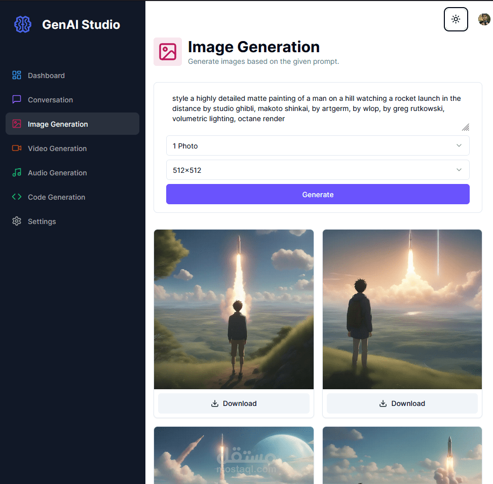Click the large pink image icon in the page header

(168, 52)
